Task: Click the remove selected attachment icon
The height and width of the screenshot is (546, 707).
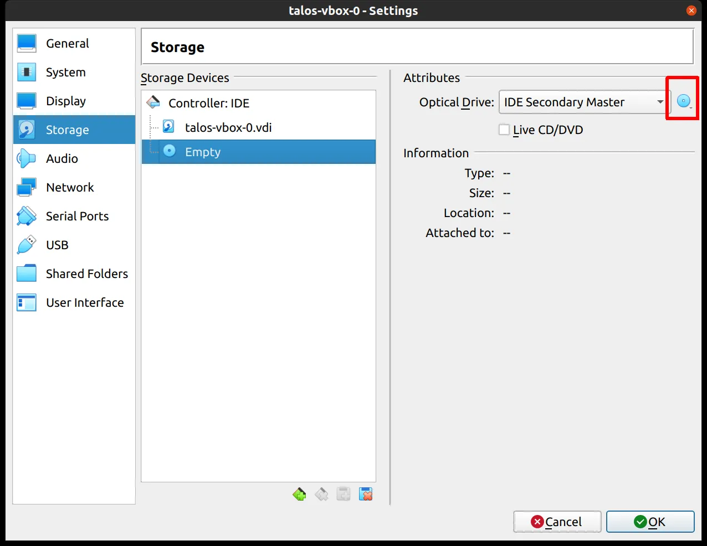Action: tap(366, 494)
